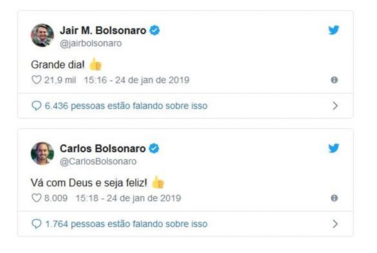The height and width of the screenshot is (253, 377).
Task: Visit the @jairbolsonaro handle link
Action: click(x=90, y=43)
